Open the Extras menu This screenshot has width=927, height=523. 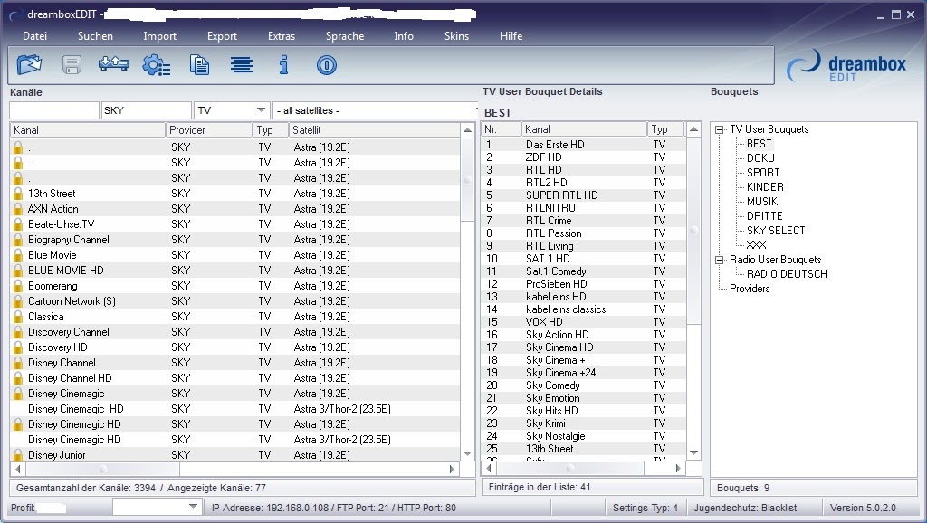pyautogui.click(x=282, y=36)
